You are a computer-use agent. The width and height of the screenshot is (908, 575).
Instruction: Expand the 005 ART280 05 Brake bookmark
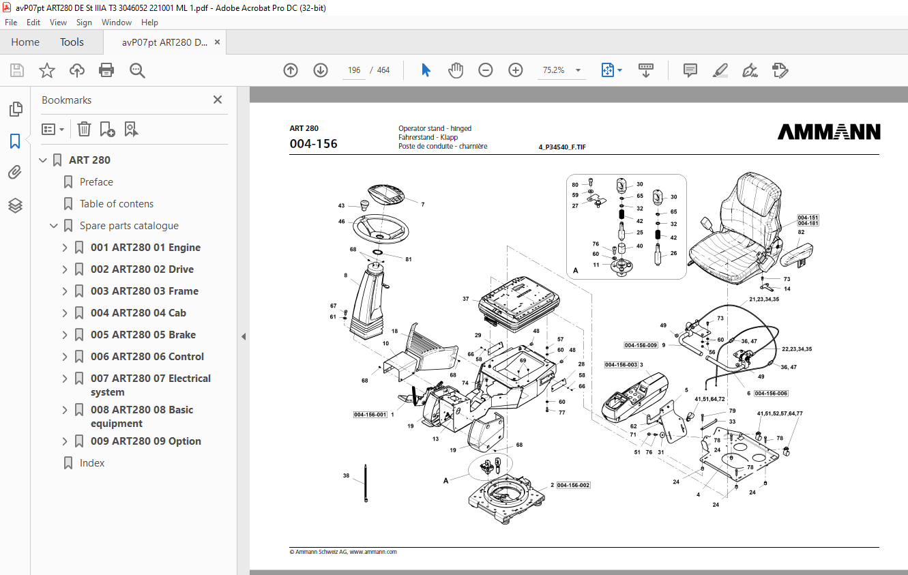pyautogui.click(x=65, y=335)
